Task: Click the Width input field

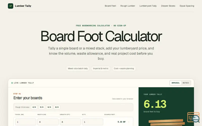Action: click(x=48, y=122)
